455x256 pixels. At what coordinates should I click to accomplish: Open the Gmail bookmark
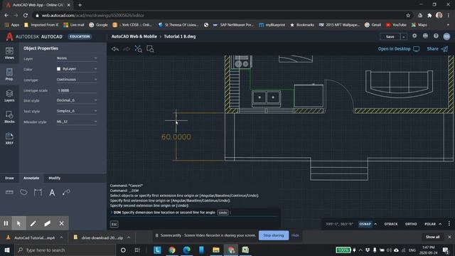click(x=373, y=25)
